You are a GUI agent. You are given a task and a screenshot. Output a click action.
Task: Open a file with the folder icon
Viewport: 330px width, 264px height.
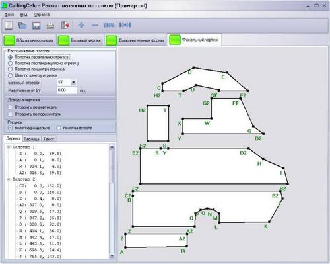pyautogui.click(x=22, y=26)
